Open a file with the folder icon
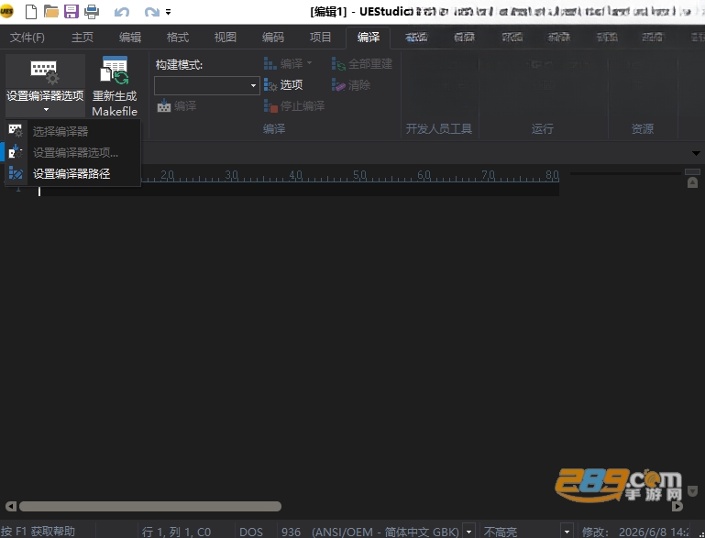 pyautogui.click(x=50, y=11)
